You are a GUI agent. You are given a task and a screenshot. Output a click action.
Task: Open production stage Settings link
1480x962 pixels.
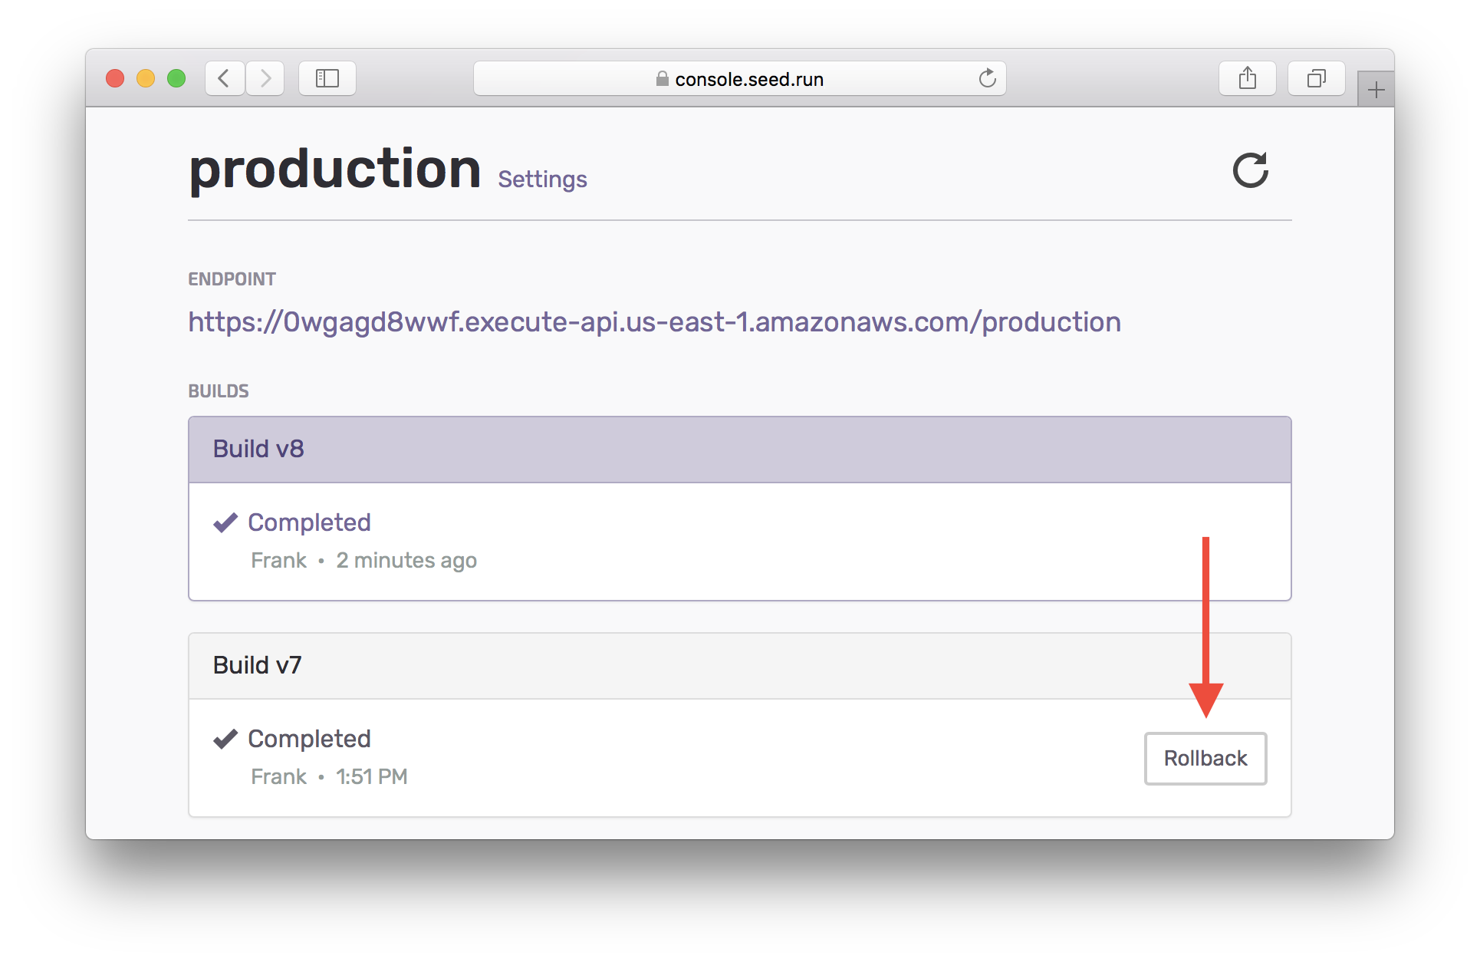point(542,180)
